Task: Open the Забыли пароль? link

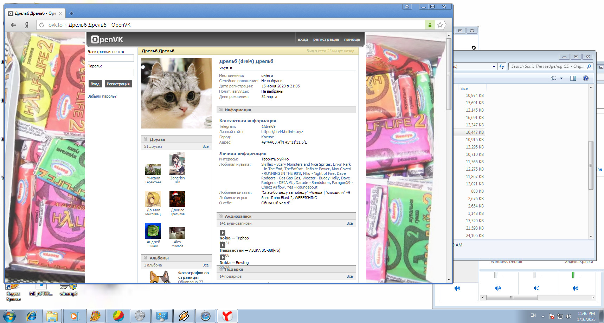Action: click(102, 96)
